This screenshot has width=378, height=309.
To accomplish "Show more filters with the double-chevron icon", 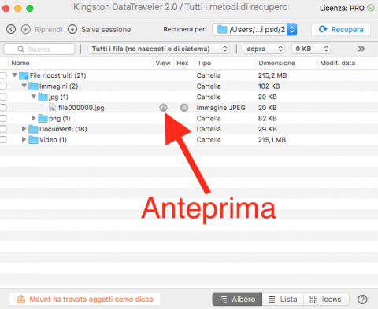I will pyautogui.click(x=361, y=49).
